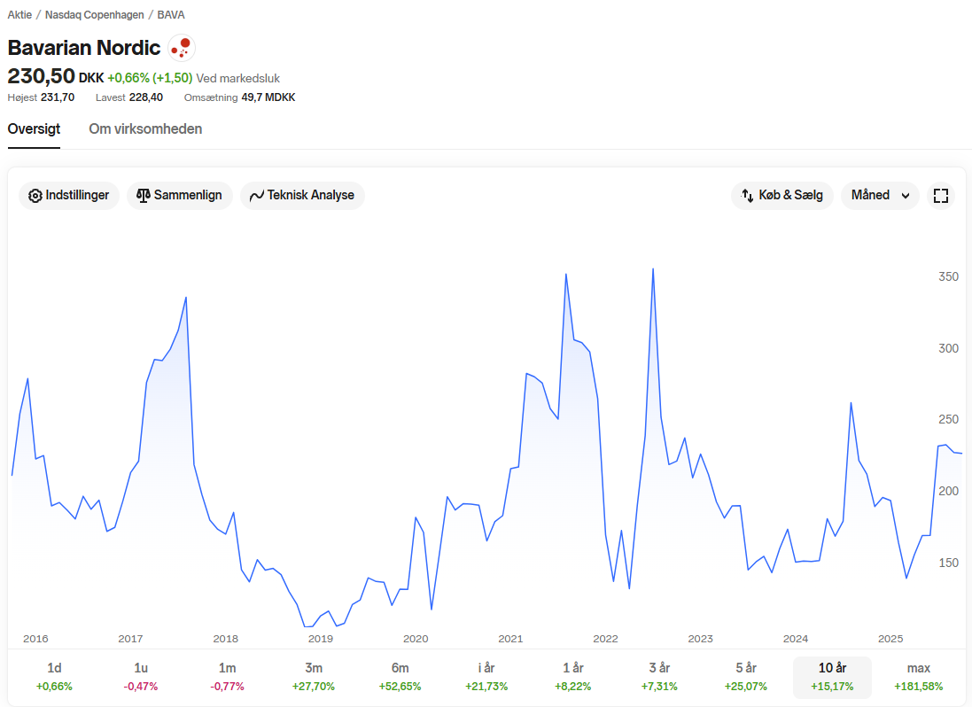Click the 2022 highest price peak on chart
The image size is (972, 707).
(x=653, y=269)
